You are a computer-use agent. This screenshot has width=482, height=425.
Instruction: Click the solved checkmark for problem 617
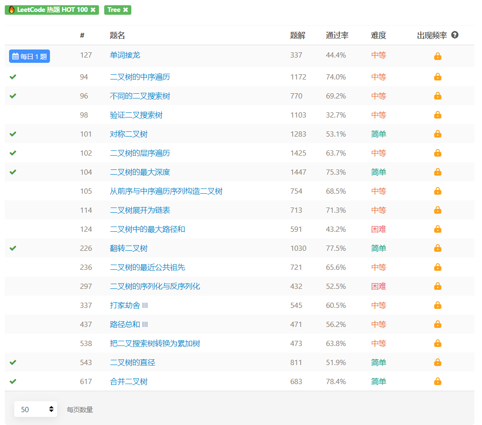point(12,382)
